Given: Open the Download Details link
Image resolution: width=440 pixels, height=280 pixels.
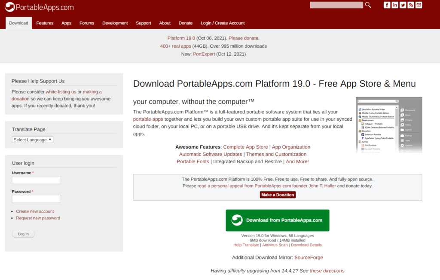Looking at the screenshot, I should point(306,245).
